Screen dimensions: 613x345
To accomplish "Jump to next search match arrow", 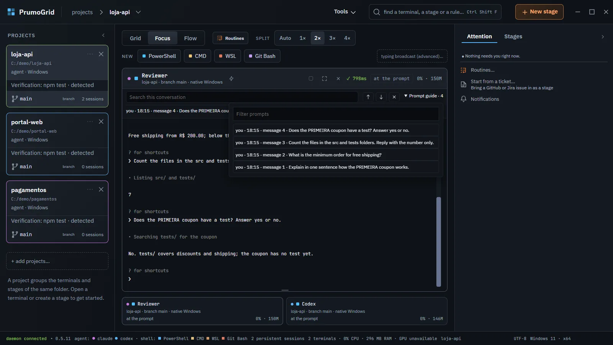I will 381,97.
